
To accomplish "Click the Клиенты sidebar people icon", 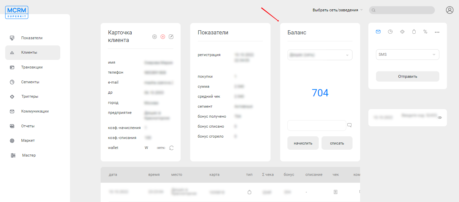I will point(12,53).
